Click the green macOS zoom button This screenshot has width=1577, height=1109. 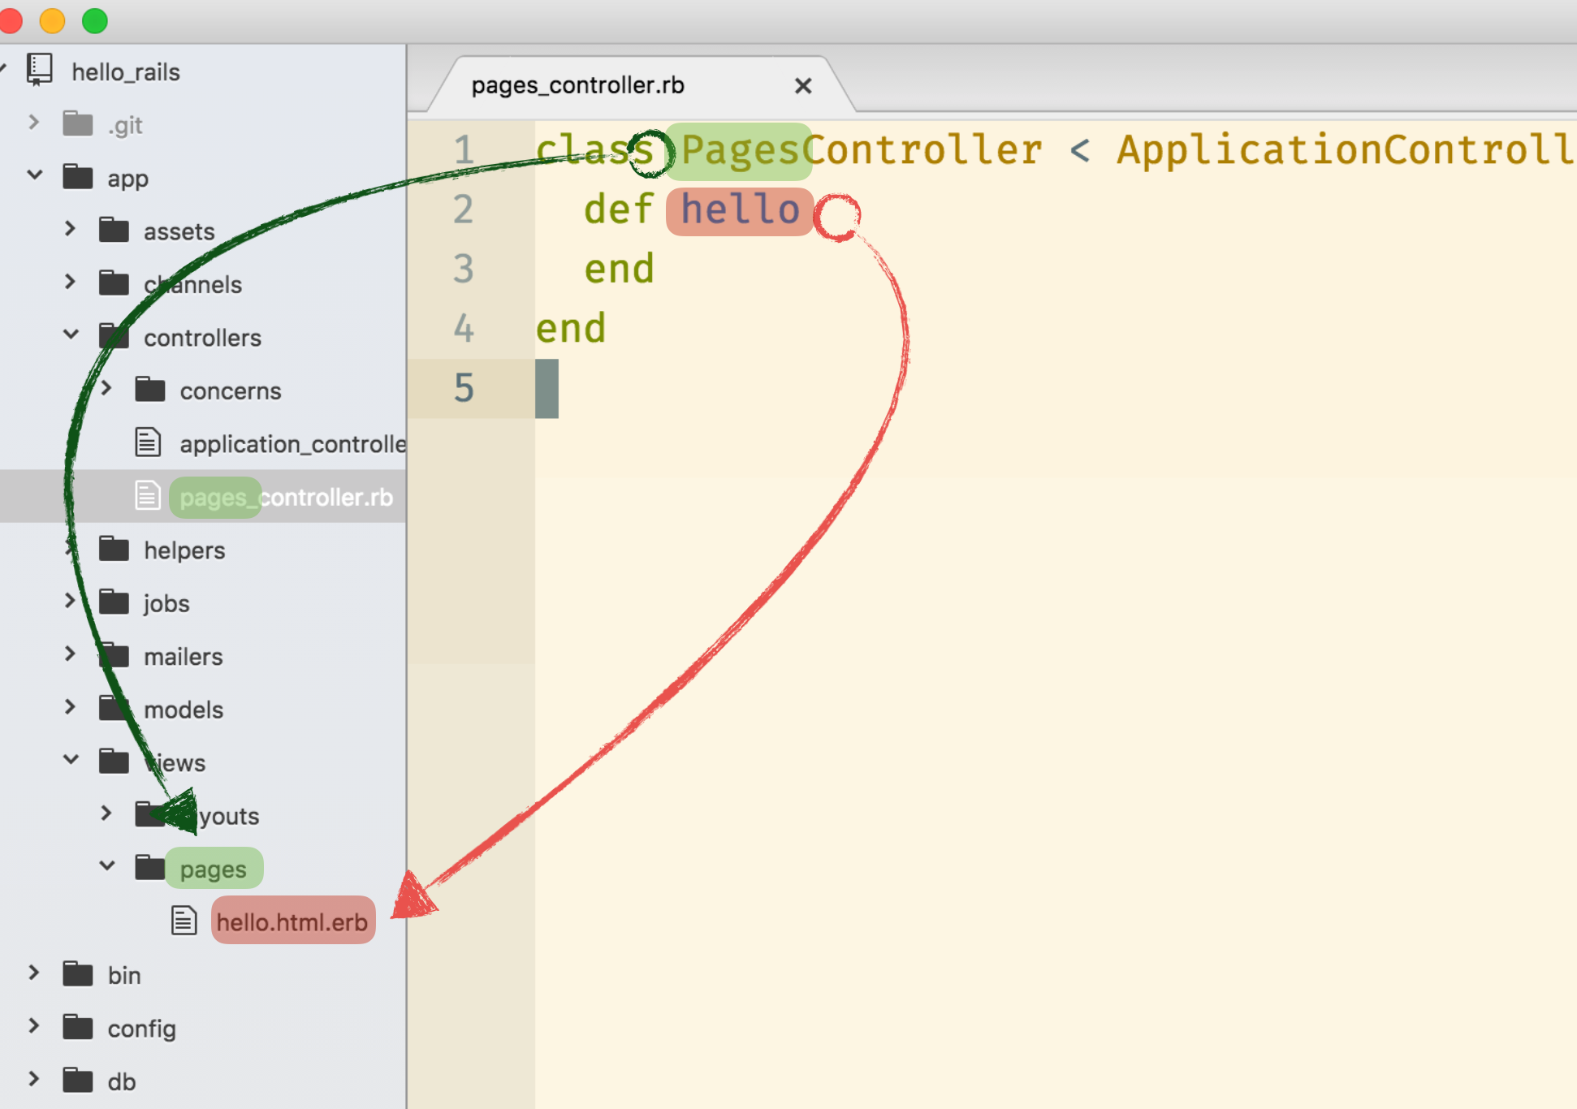pyautogui.click(x=95, y=20)
